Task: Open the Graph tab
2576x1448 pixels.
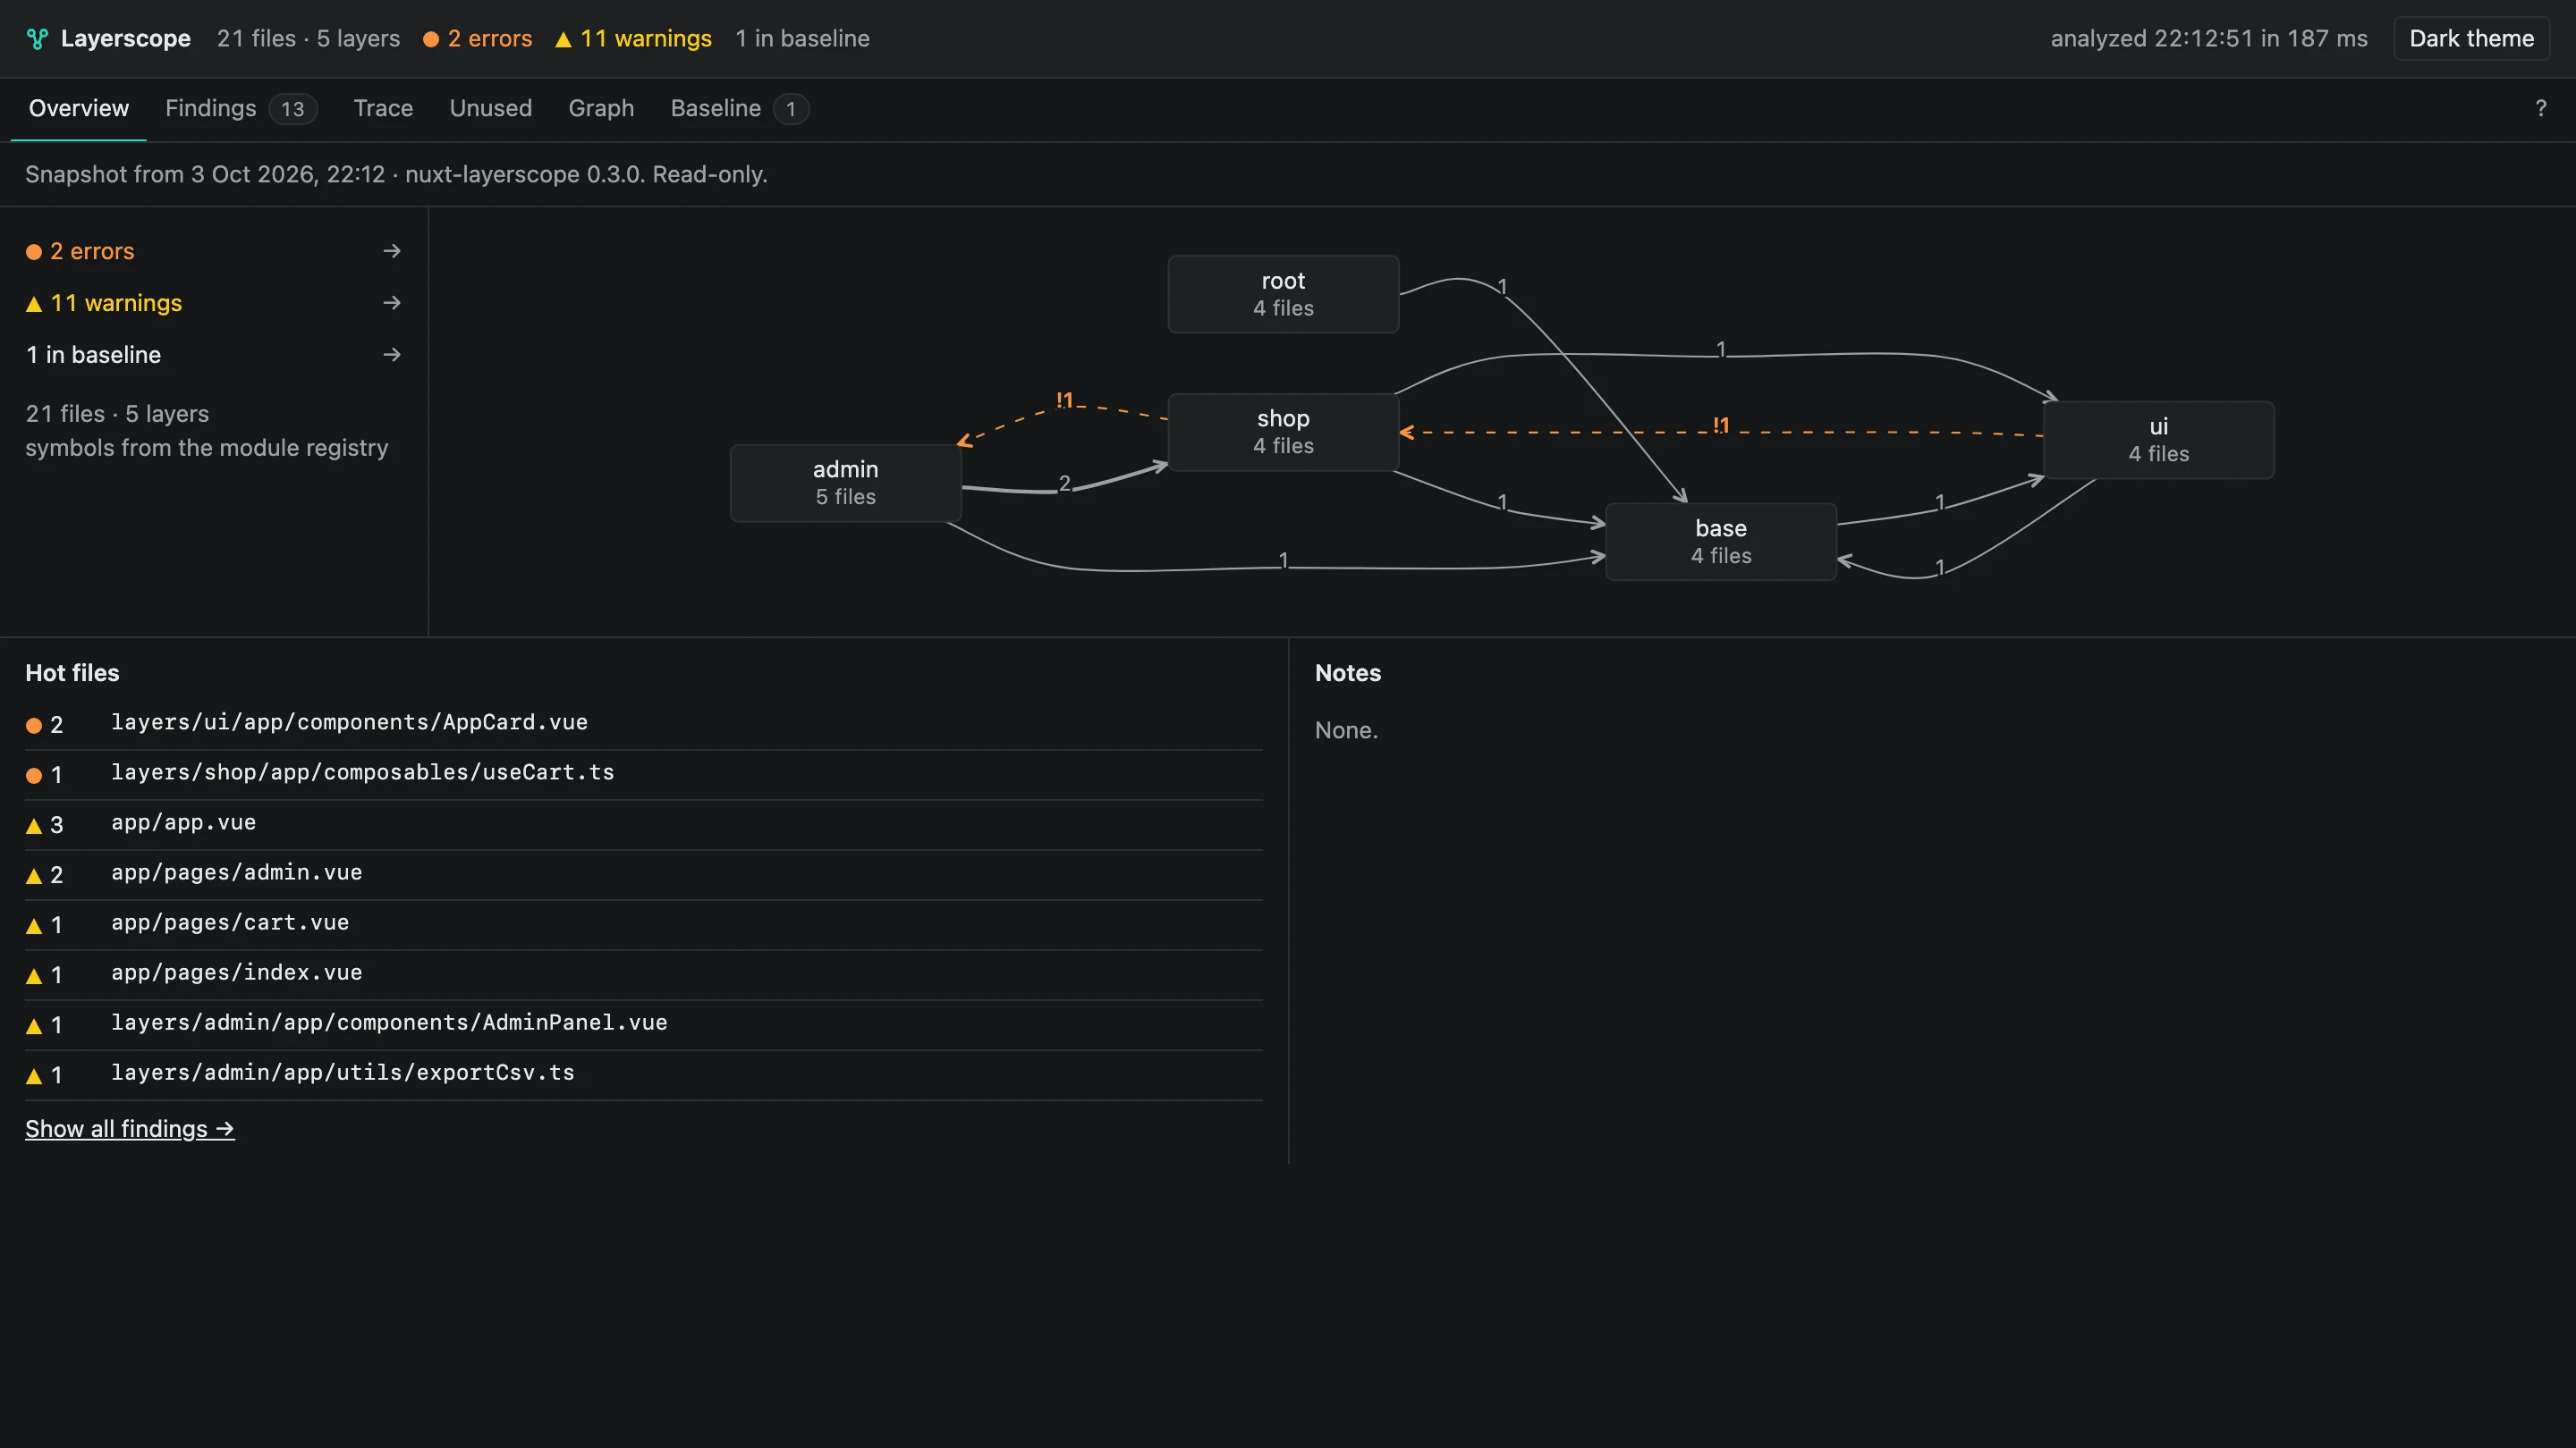Action: pyautogui.click(x=601, y=109)
